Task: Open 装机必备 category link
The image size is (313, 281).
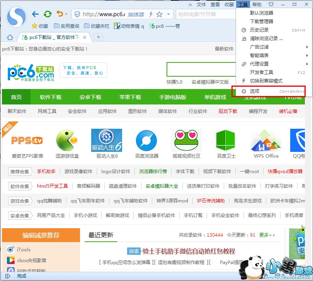Action: coord(288,111)
